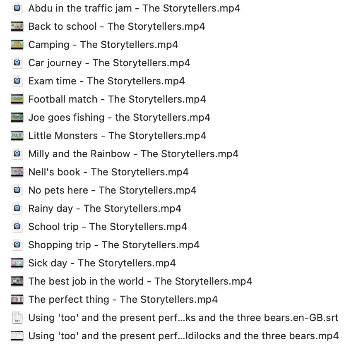Select the SRT subtitle document icon
The height and width of the screenshot is (350, 356).
17,318
